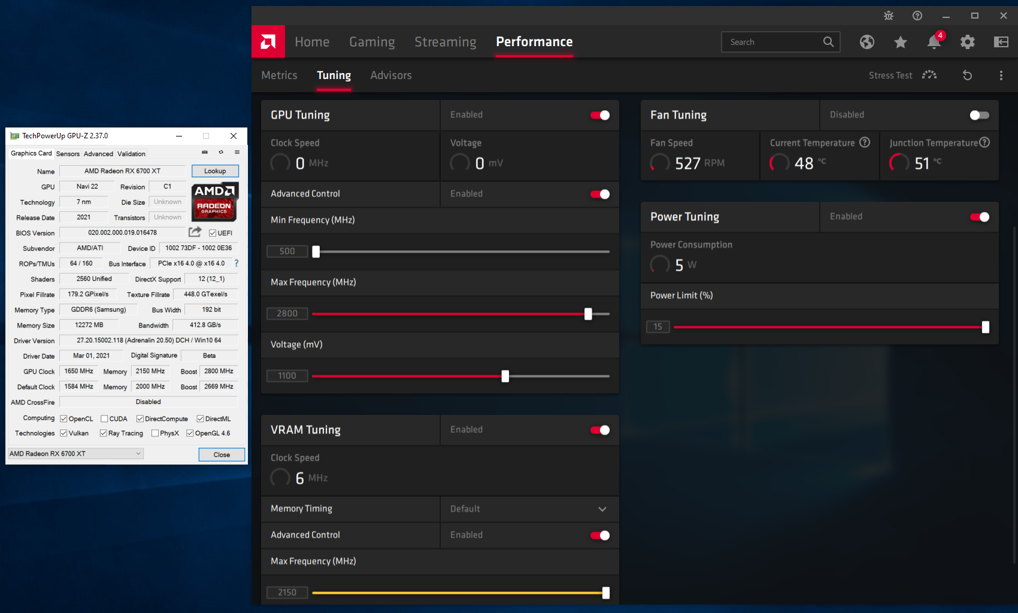1018x613 pixels.
Task: Click the Radeon Software vertical scrollbar
Action: click(x=1014, y=395)
